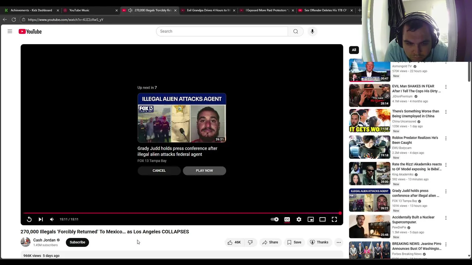
Task: Open options for EVIL Man SHAKES video
Action: [x=446, y=87]
